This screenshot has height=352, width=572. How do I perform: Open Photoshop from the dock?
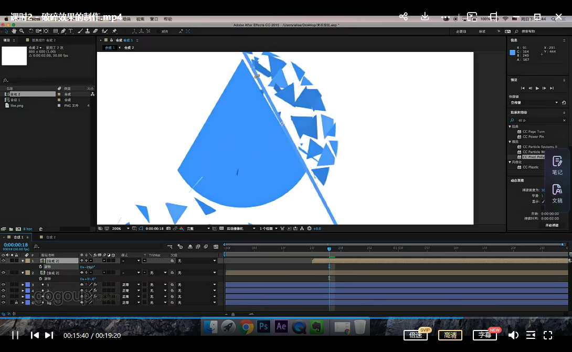point(263,326)
